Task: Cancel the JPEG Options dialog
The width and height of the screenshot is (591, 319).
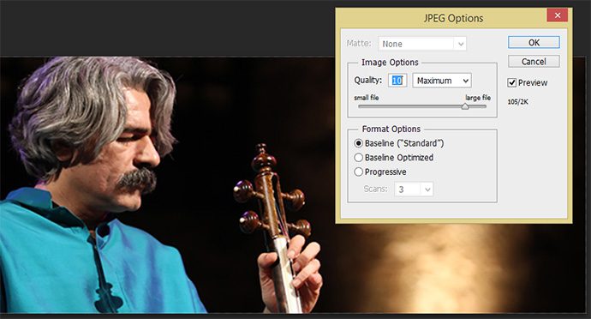Action: click(x=534, y=62)
